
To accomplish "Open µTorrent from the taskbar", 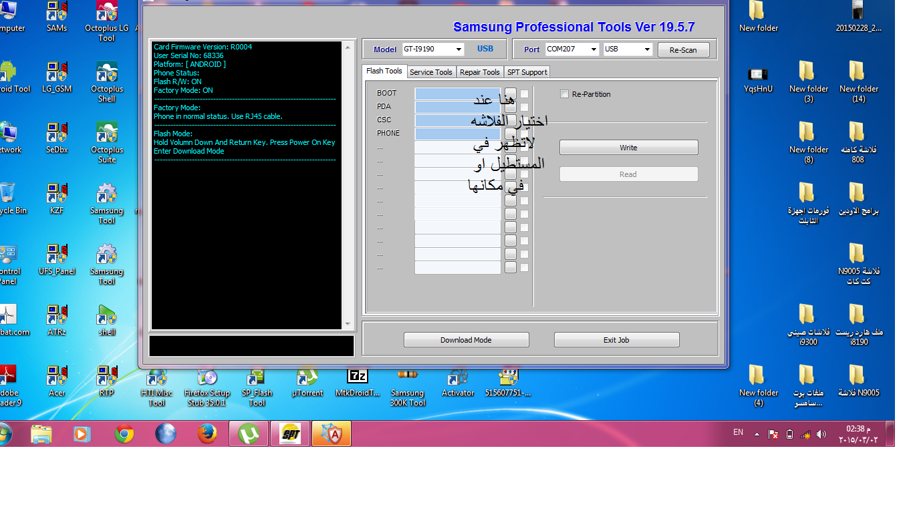I will (249, 434).
